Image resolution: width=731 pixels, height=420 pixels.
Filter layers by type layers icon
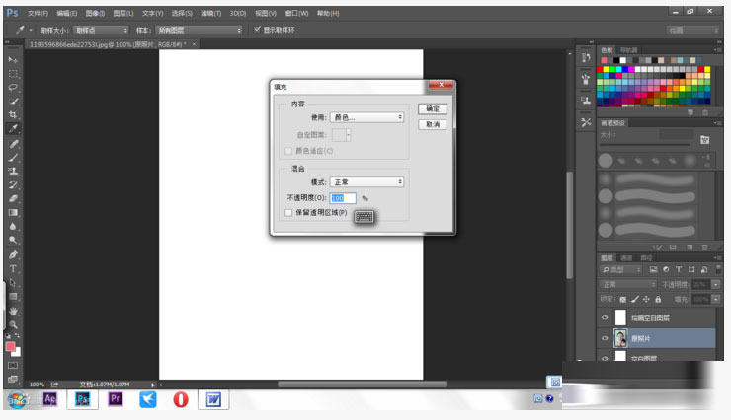(679, 270)
